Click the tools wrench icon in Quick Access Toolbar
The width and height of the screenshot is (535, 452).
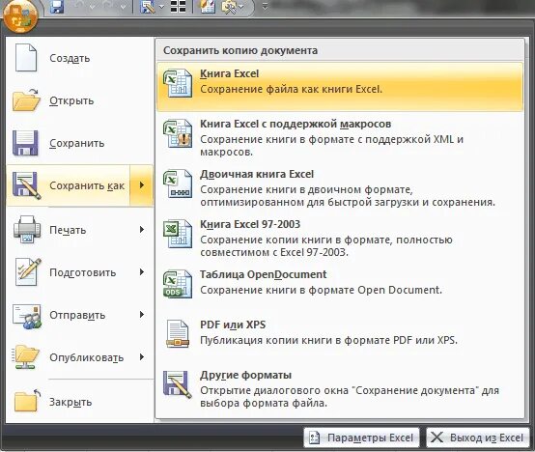click(229, 7)
